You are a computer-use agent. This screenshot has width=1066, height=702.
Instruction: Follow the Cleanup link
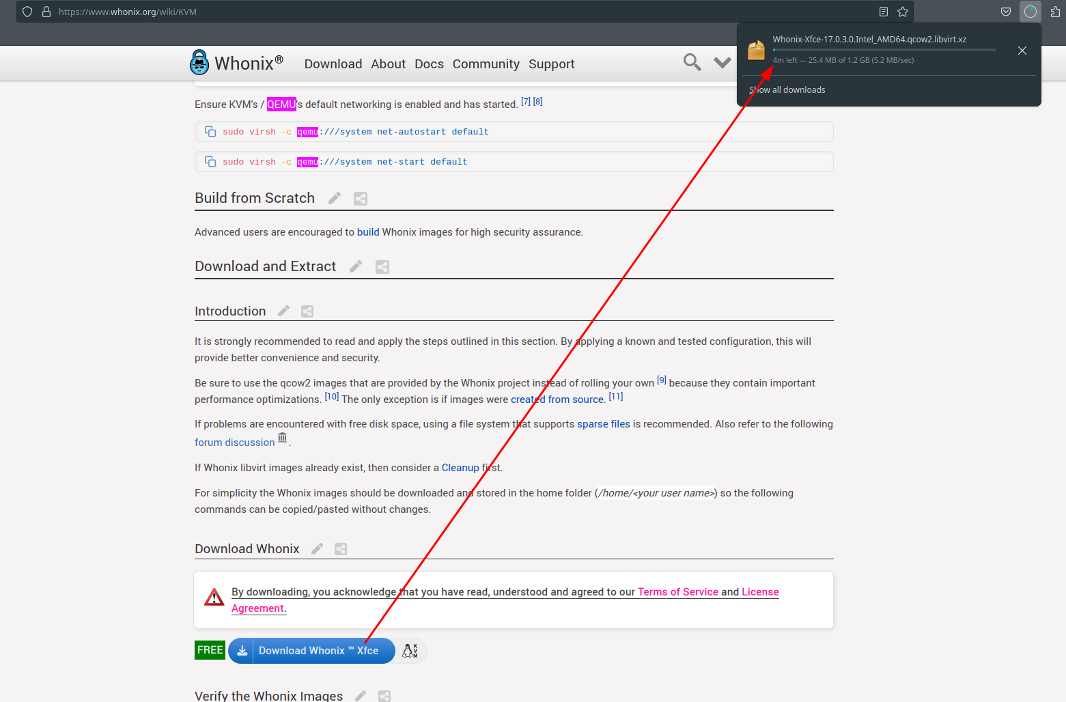coord(460,468)
